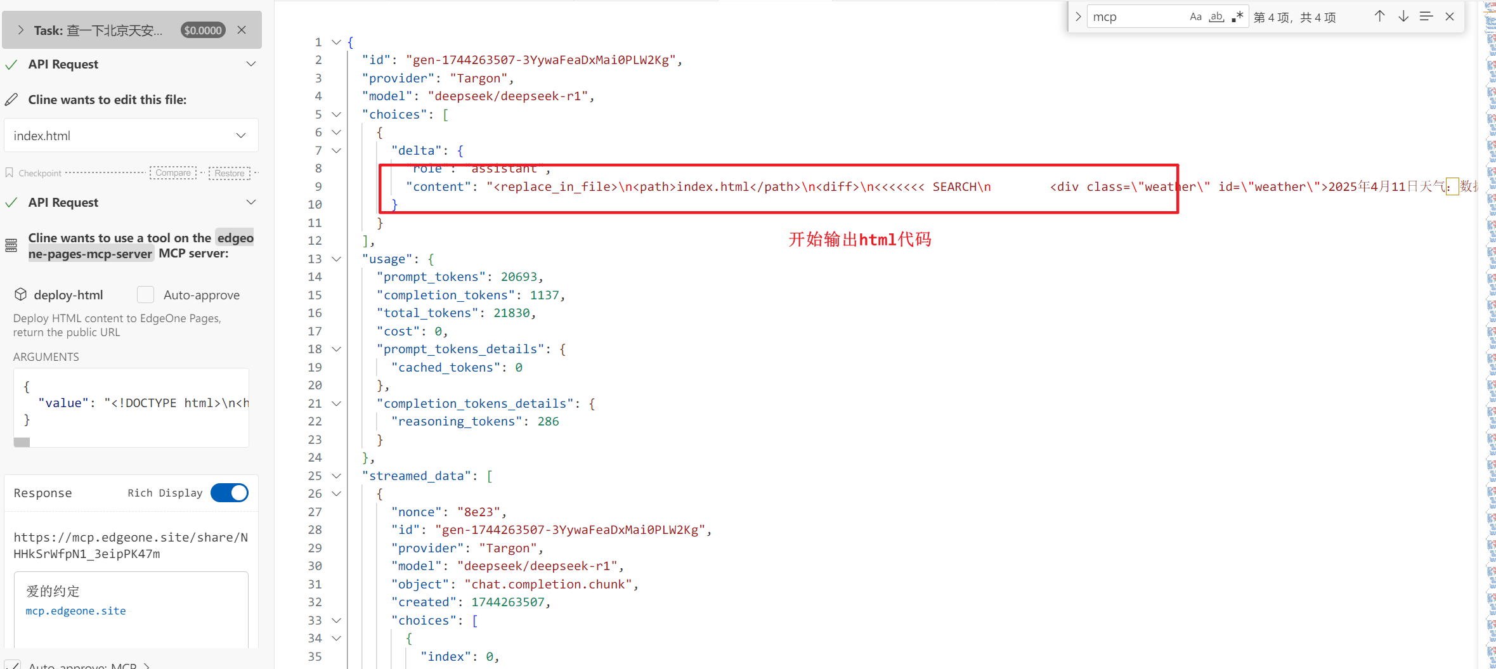Click the "content" key on line 9

click(x=439, y=186)
